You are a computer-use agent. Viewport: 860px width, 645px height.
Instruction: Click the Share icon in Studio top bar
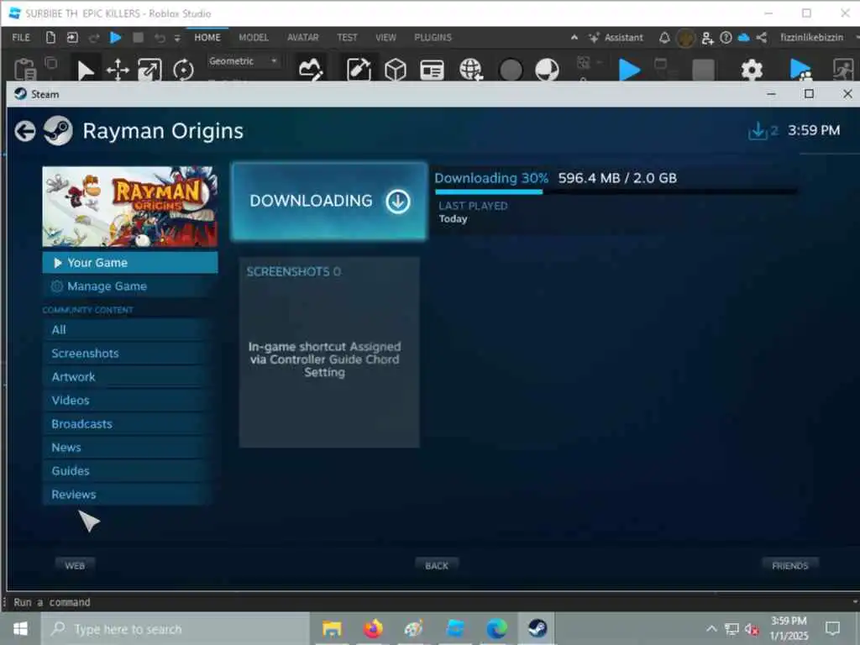pos(761,37)
